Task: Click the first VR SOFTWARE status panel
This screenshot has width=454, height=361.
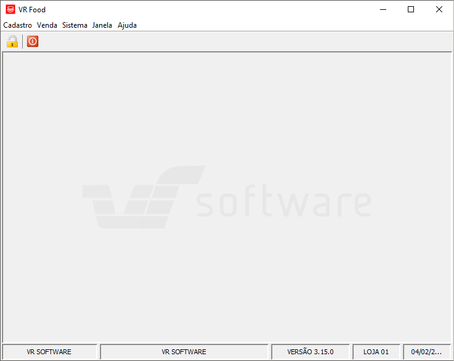Action: tap(49, 352)
